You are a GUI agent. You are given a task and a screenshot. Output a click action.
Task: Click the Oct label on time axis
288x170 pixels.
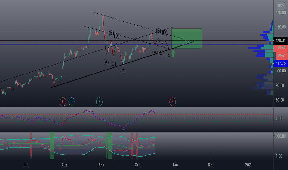[138, 165]
